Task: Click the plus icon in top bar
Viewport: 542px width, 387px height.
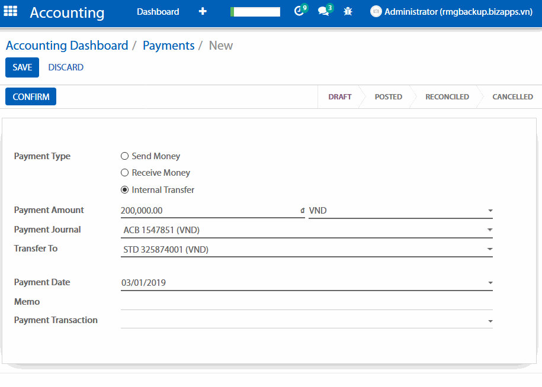Action: (203, 11)
